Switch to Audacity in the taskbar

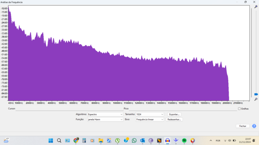pos(168,141)
